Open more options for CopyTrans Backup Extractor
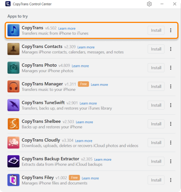This screenshot has width=181, height=192. [x=171, y=161]
